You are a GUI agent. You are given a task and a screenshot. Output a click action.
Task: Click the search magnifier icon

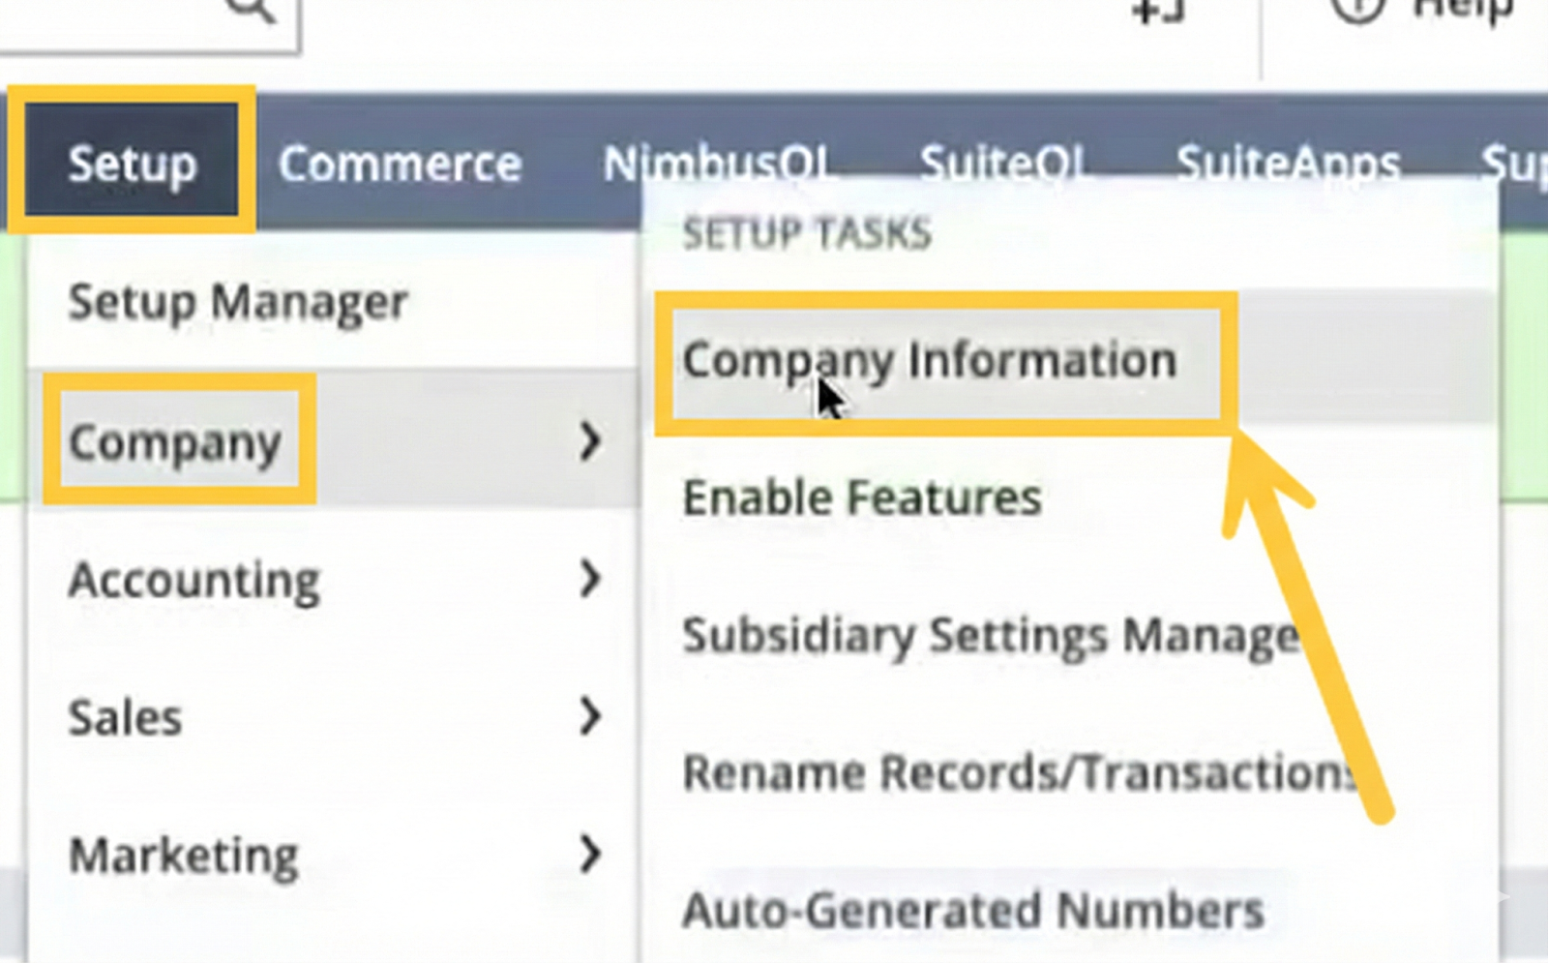pos(252,10)
